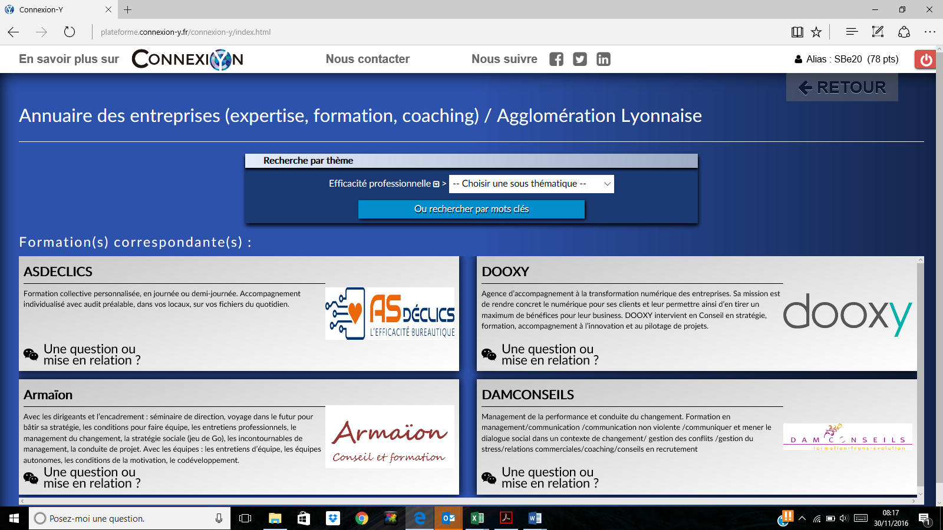The height and width of the screenshot is (530, 943).
Task: Open Excel from the taskbar
Action: [477, 518]
